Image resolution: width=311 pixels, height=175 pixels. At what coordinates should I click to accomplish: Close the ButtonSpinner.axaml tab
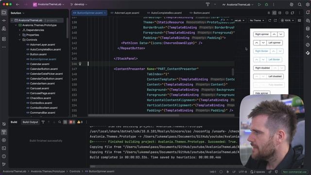(x=105, y=13)
